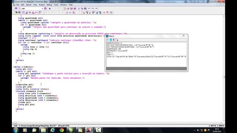The image size is (237, 133).
Task: Save the file with the diskette icon
Action: [71, 8]
